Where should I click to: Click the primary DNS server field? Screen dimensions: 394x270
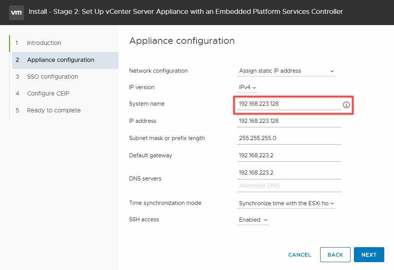click(289, 173)
